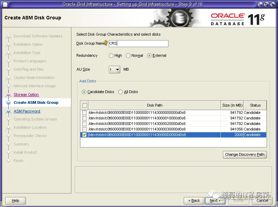Click size value 941056 in table

coord(236,129)
